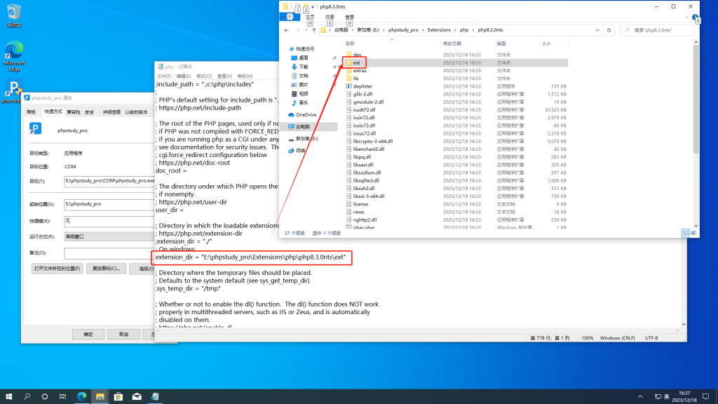Open Microsoft Store from taskbar
Viewport: 718px width, 404px height.
click(x=118, y=397)
